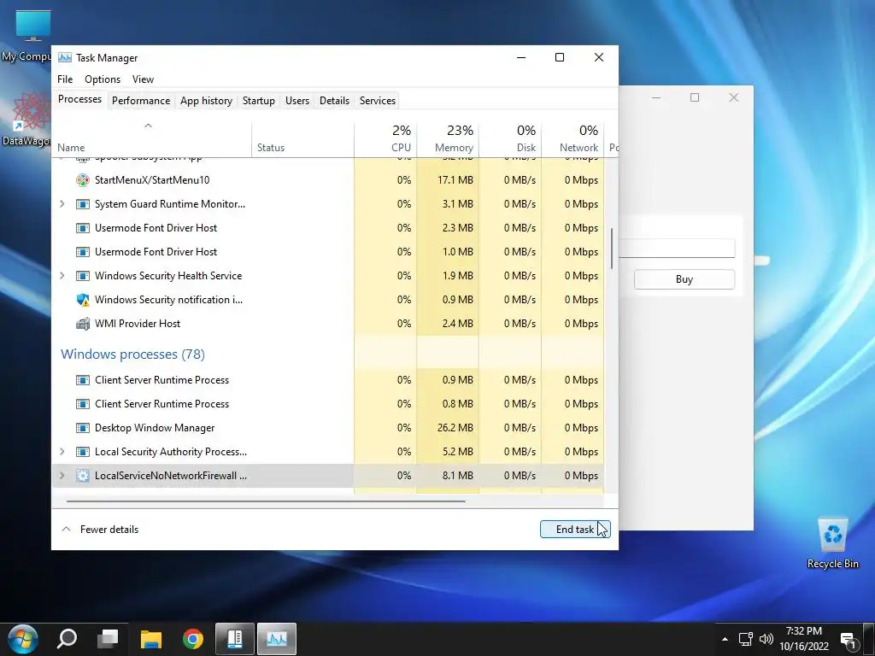Switch to the Users tab

tap(297, 101)
